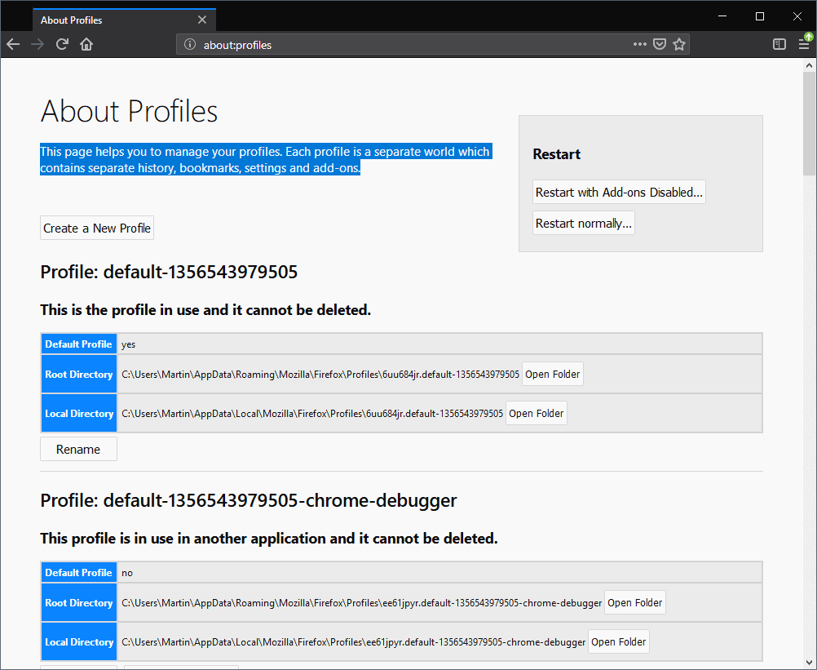
Task: Go to Home via the house icon
Action: [x=86, y=44]
